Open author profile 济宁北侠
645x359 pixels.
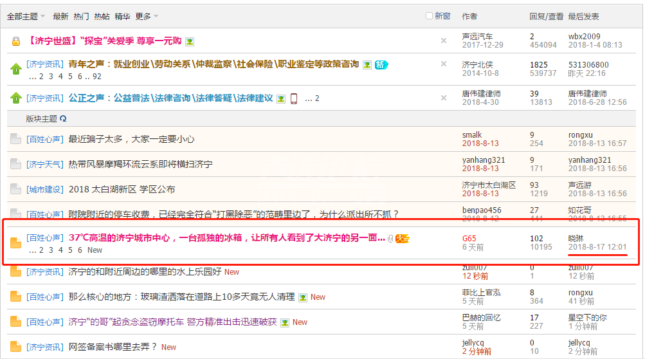coord(477,64)
